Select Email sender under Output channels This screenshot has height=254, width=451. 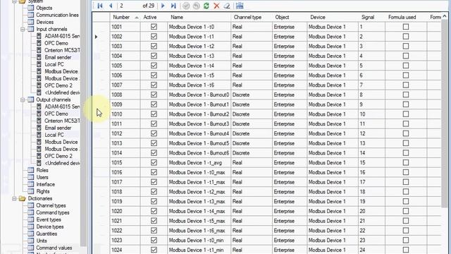click(x=58, y=128)
